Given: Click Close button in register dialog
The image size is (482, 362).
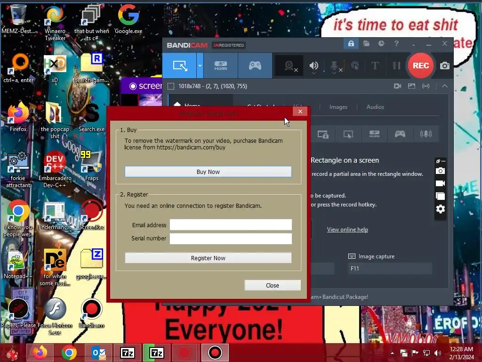Looking at the screenshot, I should pos(273,285).
